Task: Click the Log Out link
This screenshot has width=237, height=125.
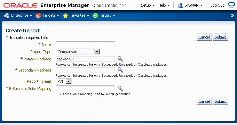Action: [217, 6]
